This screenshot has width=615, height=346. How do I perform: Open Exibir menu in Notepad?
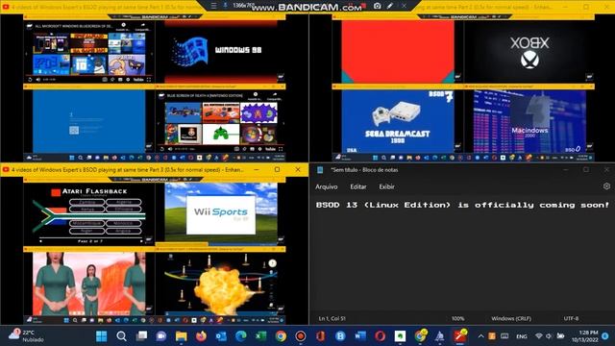click(x=386, y=186)
